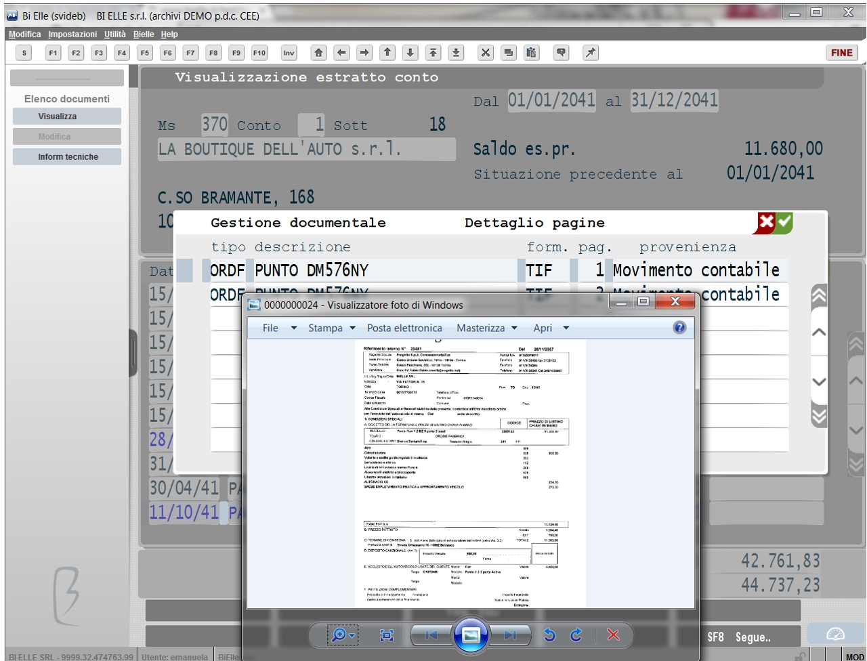Click the Inform tecniche button

67,157
